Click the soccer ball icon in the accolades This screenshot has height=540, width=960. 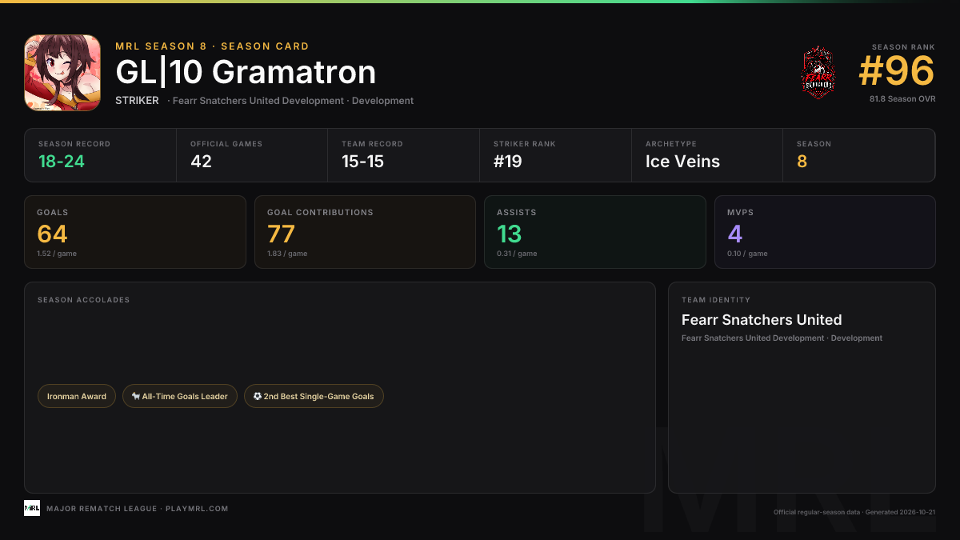(x=258, y=396)
